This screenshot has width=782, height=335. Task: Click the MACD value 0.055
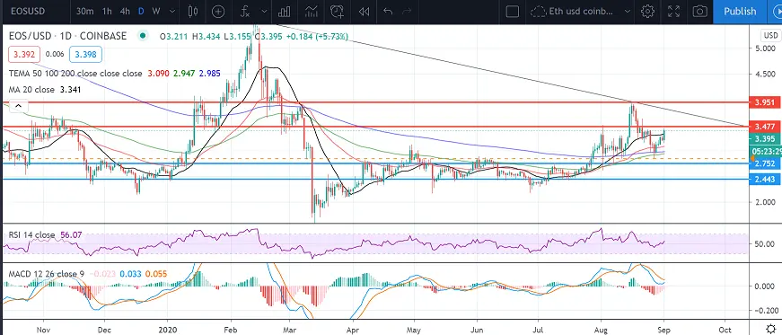click(156, 274)
